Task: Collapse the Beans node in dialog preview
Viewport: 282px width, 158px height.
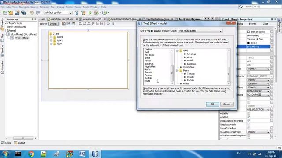Action: [x=177, y=70]
